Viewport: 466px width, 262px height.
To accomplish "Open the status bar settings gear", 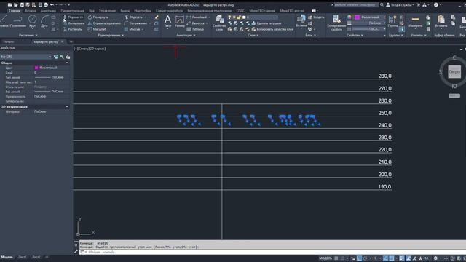I will tap(435, 258).
